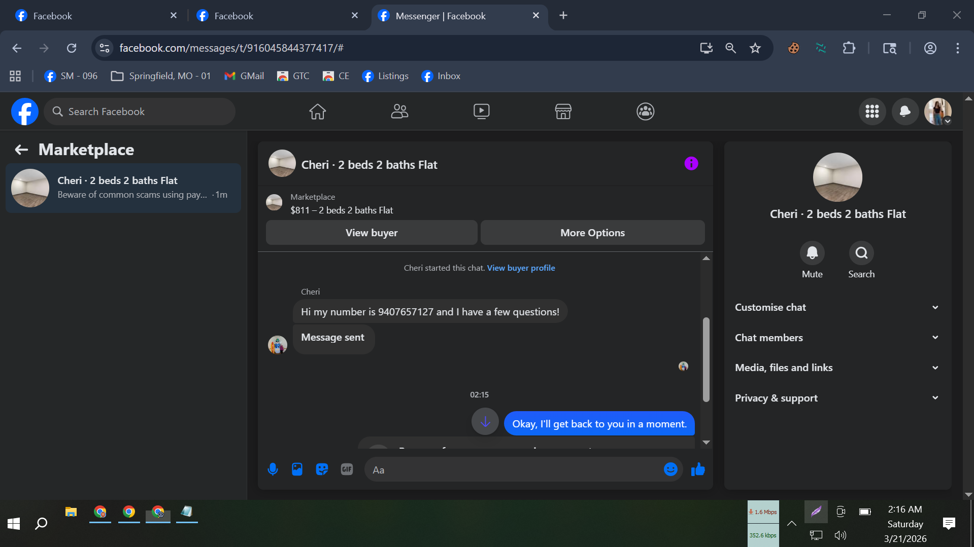The height and width of the screenshot is (547, 974).
Task: Go back using Marketplace back arrow
Action: 21,150
